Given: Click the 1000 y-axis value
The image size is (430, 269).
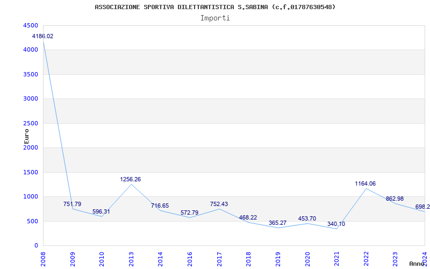Looking at the screenshot, I should click(31, 197).
